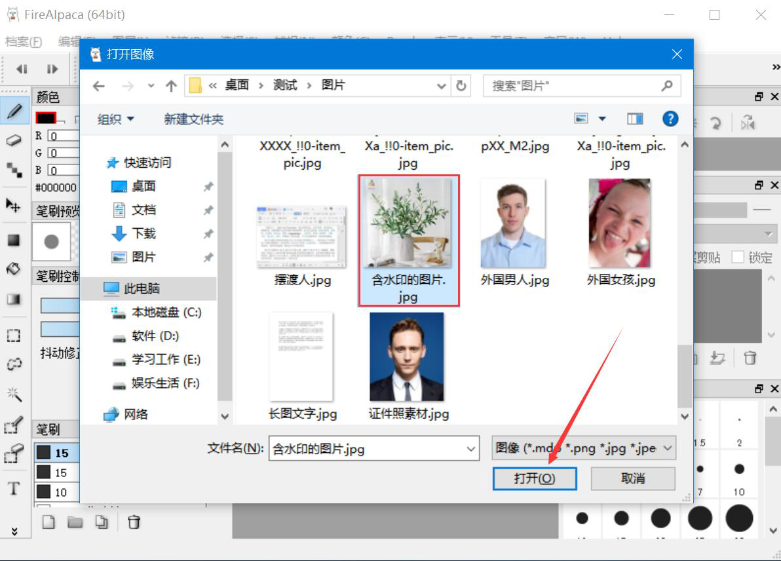781x561 pixels.
Task: Open the 组织 dropdown menu
Action: (115, 119)
